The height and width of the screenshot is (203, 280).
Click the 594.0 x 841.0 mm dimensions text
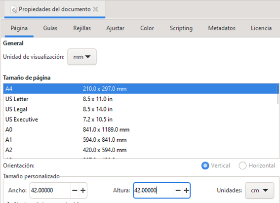(x=105, y=140)
